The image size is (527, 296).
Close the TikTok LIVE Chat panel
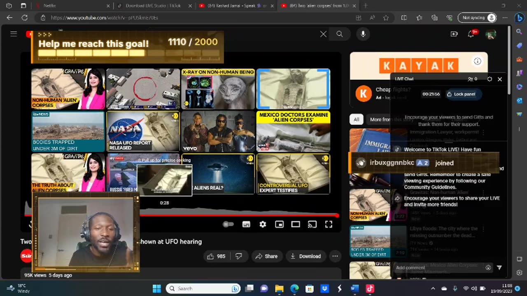pos(500,79)
